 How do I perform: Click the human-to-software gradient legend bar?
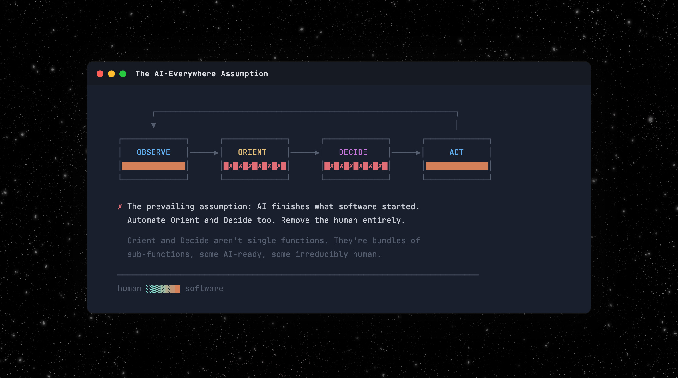point(163,289)
